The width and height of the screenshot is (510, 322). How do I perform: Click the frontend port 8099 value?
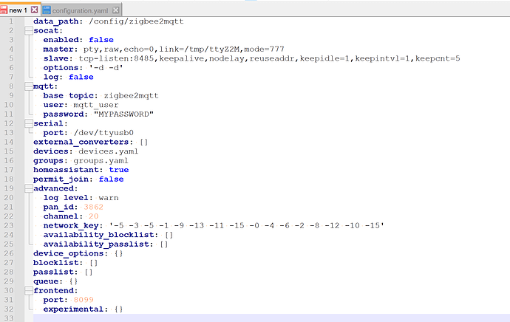click(x=84, y=300)
